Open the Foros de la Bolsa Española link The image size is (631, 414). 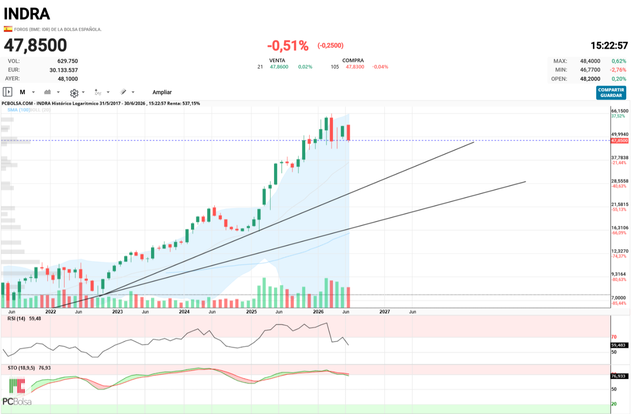click(58, 29)
